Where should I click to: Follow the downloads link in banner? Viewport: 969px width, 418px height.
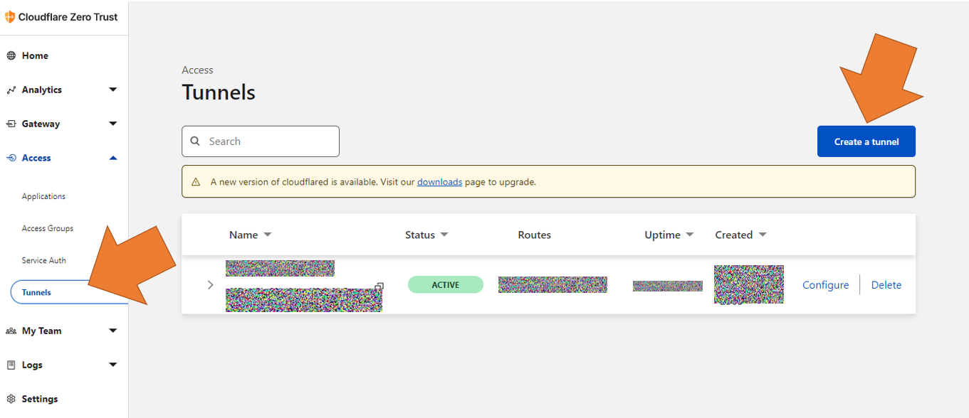(x=439, y=182)
